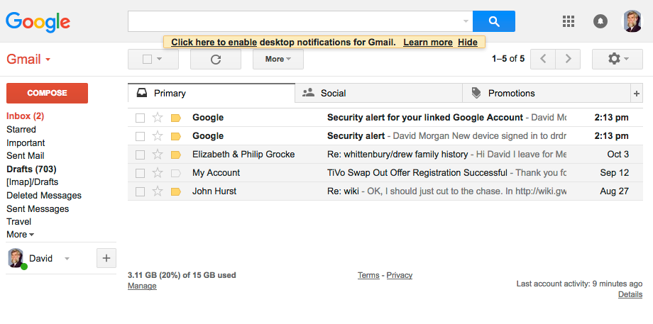653x324 pixels.
Task: Open David's chat status dropdown
Action: pyautogui.click(x=67, y=259)
